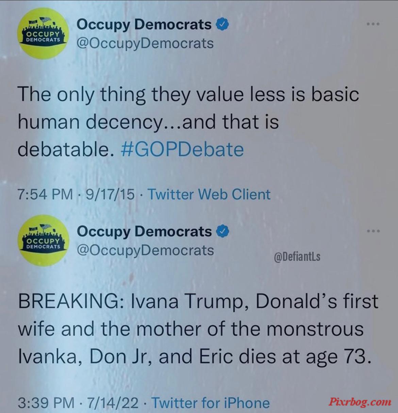Image resolution: width=398 pixels, height=413 pixels.
Task: Click the basic human decency tweet text
Action: coord(188,122)
